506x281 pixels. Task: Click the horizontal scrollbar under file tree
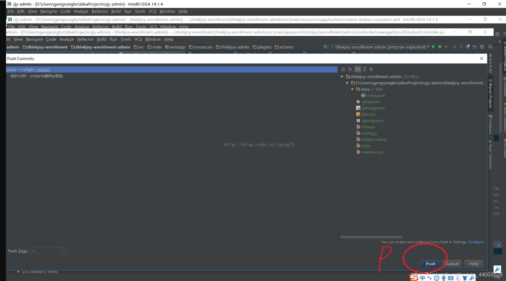click(371, 237)
